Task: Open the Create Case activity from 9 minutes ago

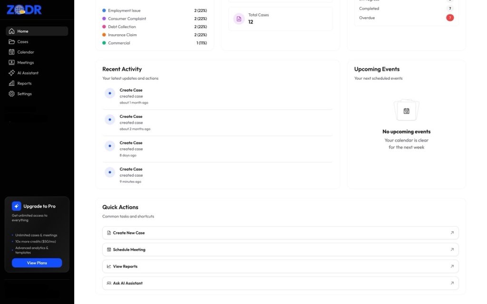Action: point(131,169)
